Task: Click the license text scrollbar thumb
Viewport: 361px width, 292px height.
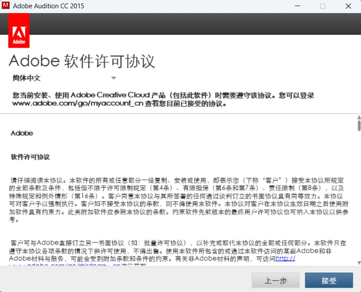Action: (359, 125)
